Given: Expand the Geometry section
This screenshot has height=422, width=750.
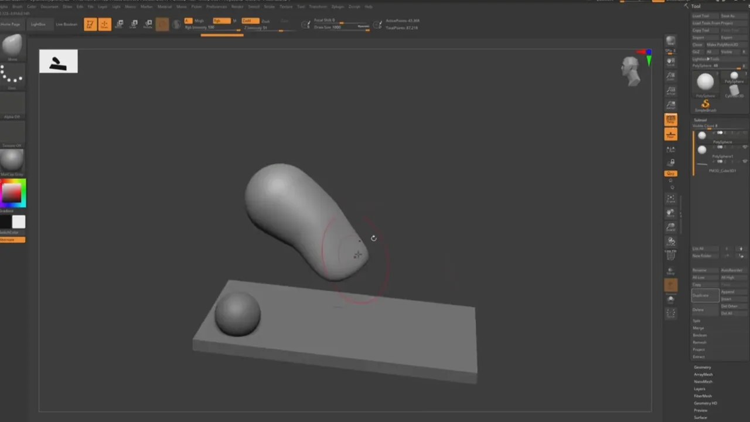Looking at the screenshot, I should point(702,367).
